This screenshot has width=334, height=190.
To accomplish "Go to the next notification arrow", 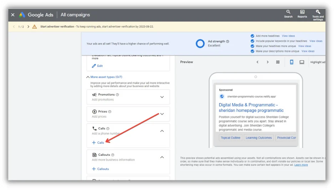I will [x=28, y=27].
